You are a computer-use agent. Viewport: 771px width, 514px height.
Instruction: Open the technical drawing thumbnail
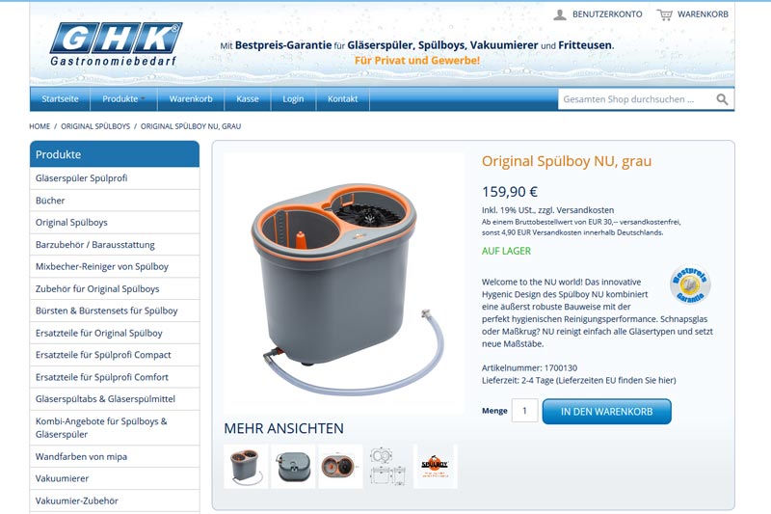(388, 467)
